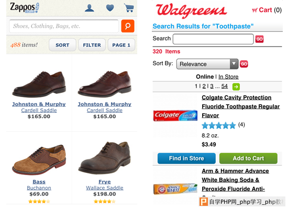This screenshot has width=288, height=209.
Task: Open the Walgreens Cart icon
Action: coord(254,10)
